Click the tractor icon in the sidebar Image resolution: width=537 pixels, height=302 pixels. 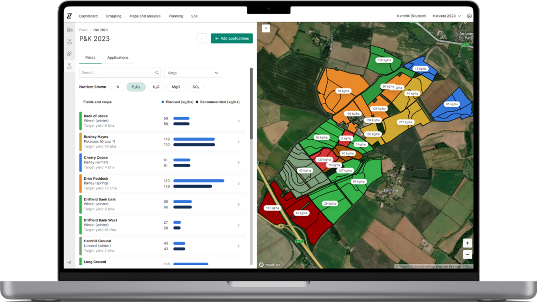click(69, 30)
